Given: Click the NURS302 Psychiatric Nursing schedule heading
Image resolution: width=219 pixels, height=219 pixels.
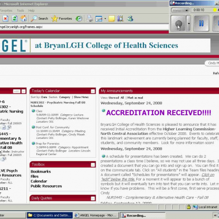Looking at the screenshot, I should (x=58, y=104).
